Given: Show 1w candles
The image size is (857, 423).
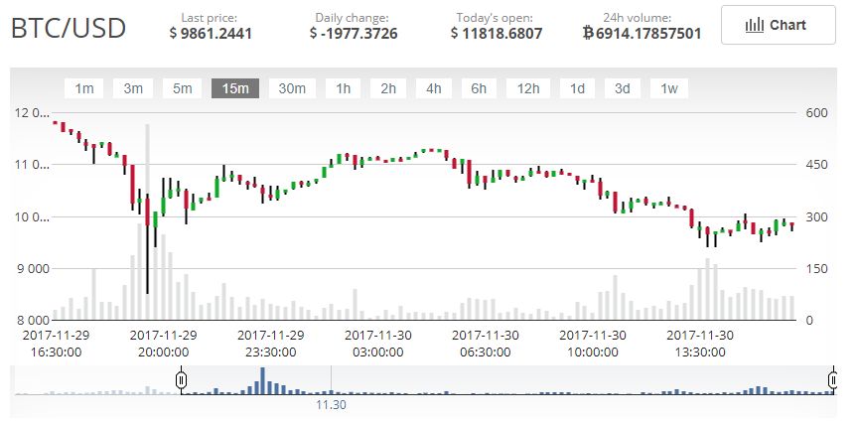Looking at the screenshot, I should point(669,88).
